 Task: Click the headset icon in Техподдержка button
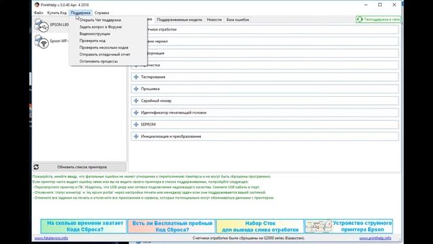pyautogui.click(x=359, y=20)
